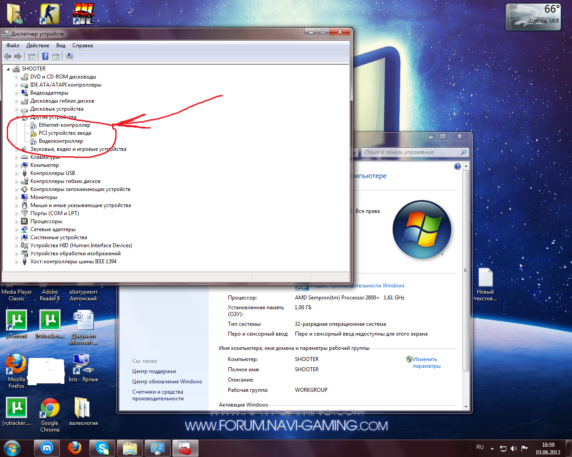Open Индекс производительности Windows link
The width and height of the screenshot is (572, 457).
coord(357,286)
